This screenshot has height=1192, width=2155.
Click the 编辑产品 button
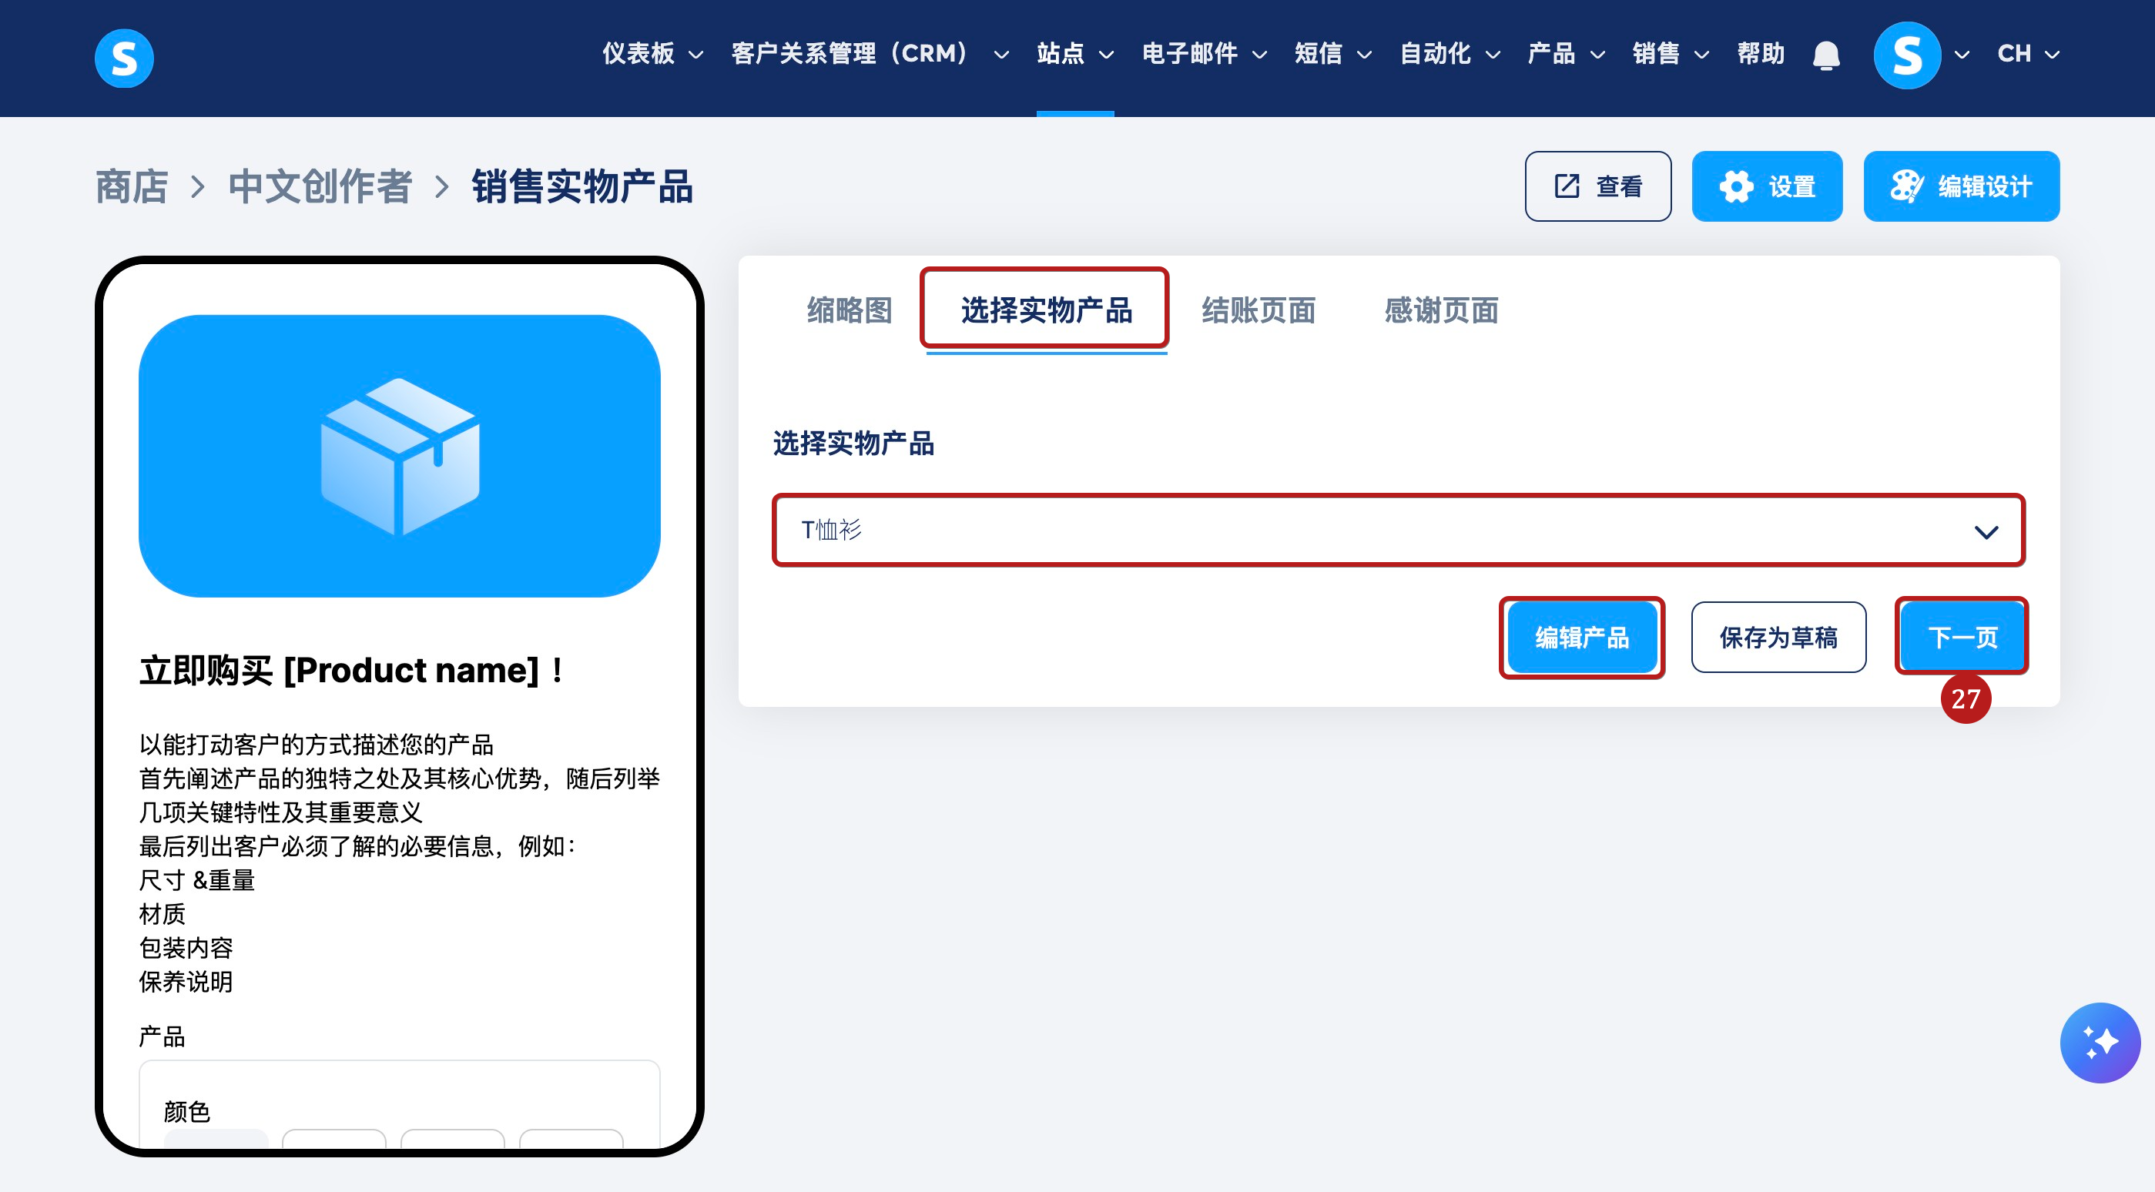click(x=1581, y=638)
